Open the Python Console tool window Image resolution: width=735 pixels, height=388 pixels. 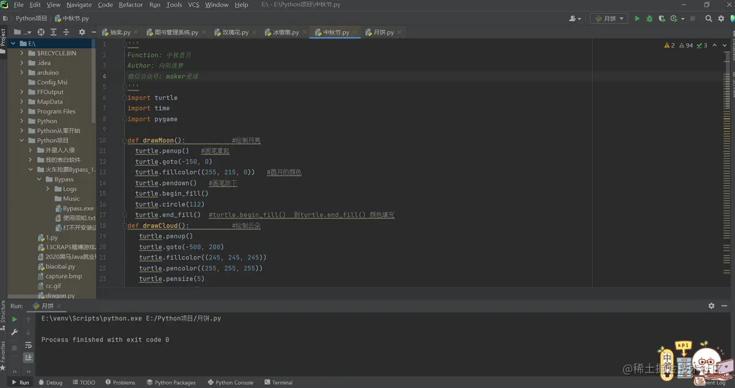231,382
